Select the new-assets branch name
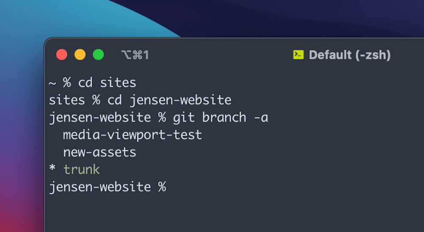Screen dimensions: 424x232 tap(100, 152)
